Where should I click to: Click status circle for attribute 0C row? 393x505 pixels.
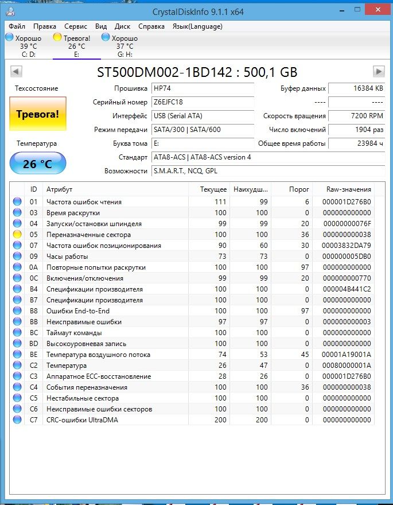point(17,278)
